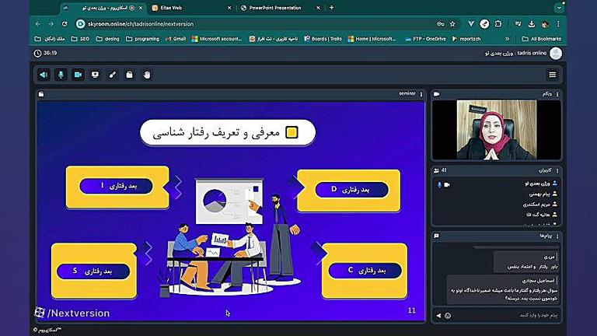Click the lock room icon

coord(130,75)
